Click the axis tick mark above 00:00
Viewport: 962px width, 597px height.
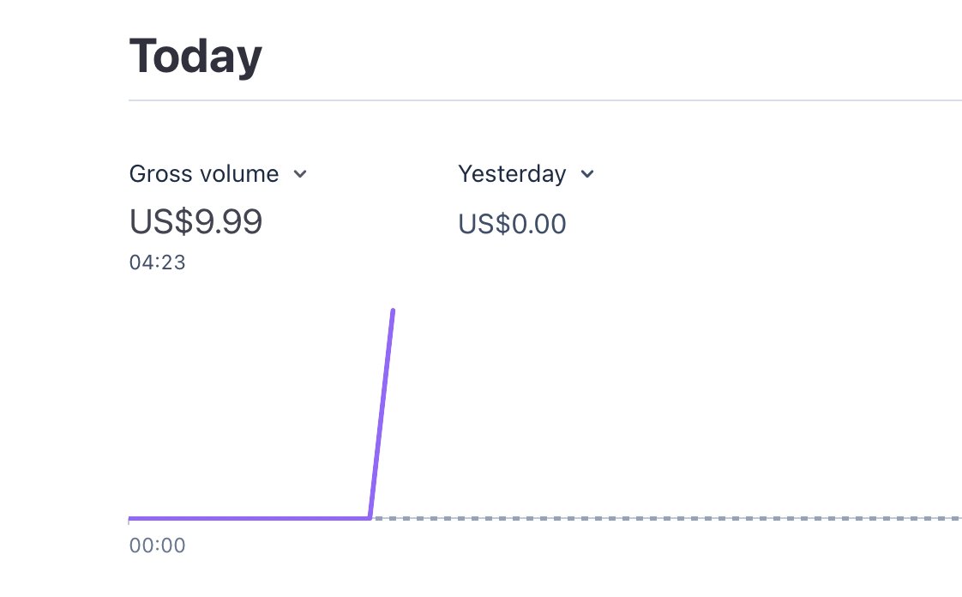coord(129,522)
